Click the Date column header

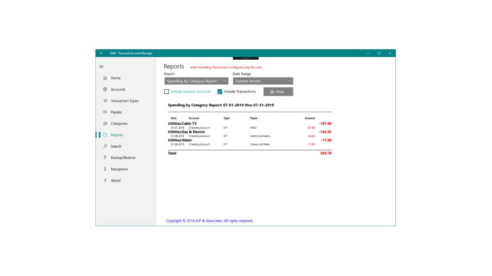tap(174, 118)
